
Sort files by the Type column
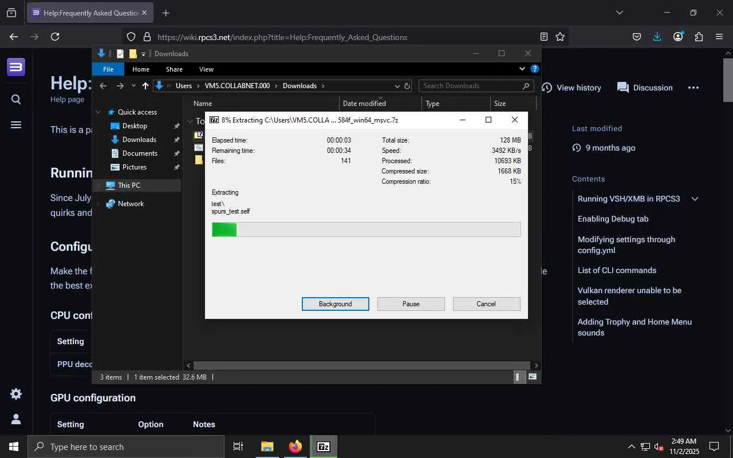click(456, 104)
